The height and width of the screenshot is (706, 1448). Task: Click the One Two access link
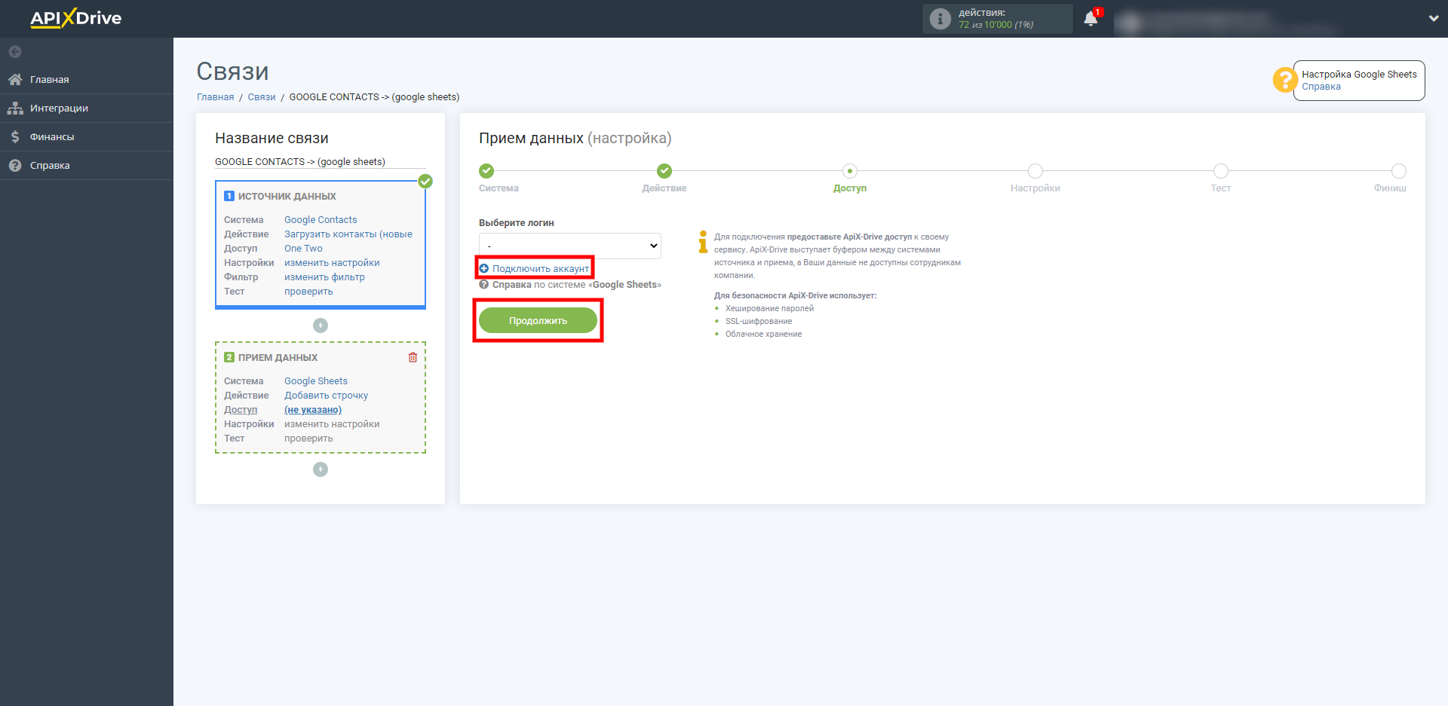303,249
